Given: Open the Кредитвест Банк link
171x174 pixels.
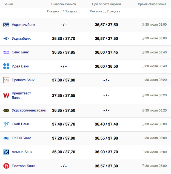Looking at the screenshot, I should click(x=21, y=95).
